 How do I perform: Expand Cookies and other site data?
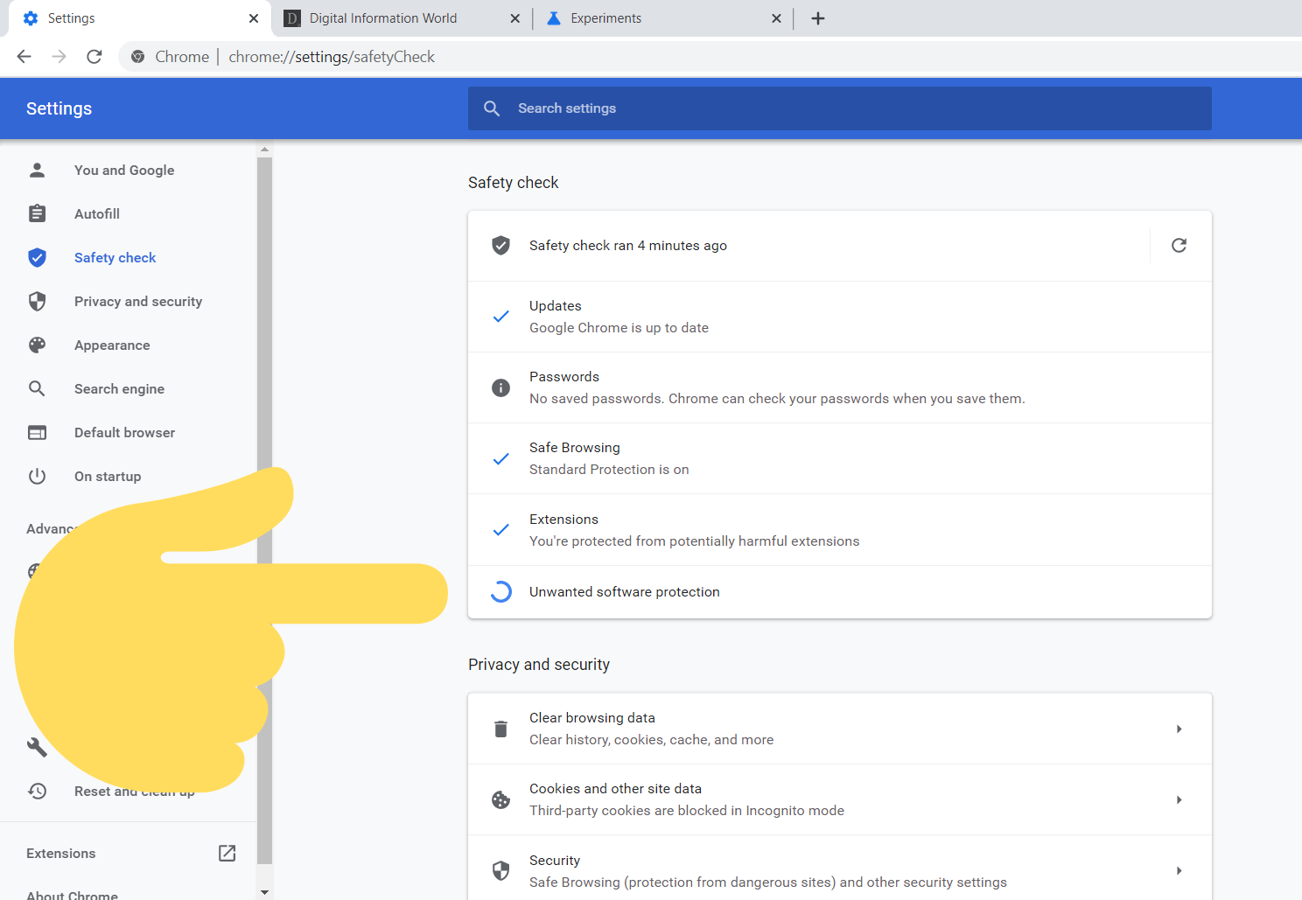1179,799
